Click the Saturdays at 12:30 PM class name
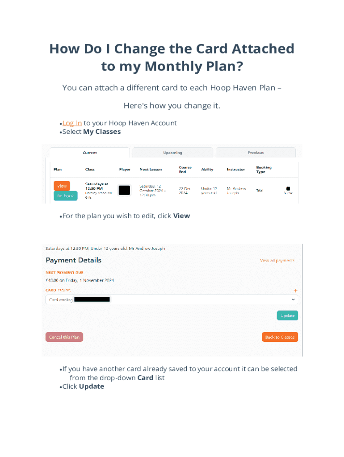The image size is (344, 457). pos(96,186)
